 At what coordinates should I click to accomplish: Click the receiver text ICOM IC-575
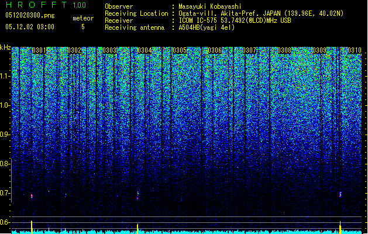pos(235,20)
